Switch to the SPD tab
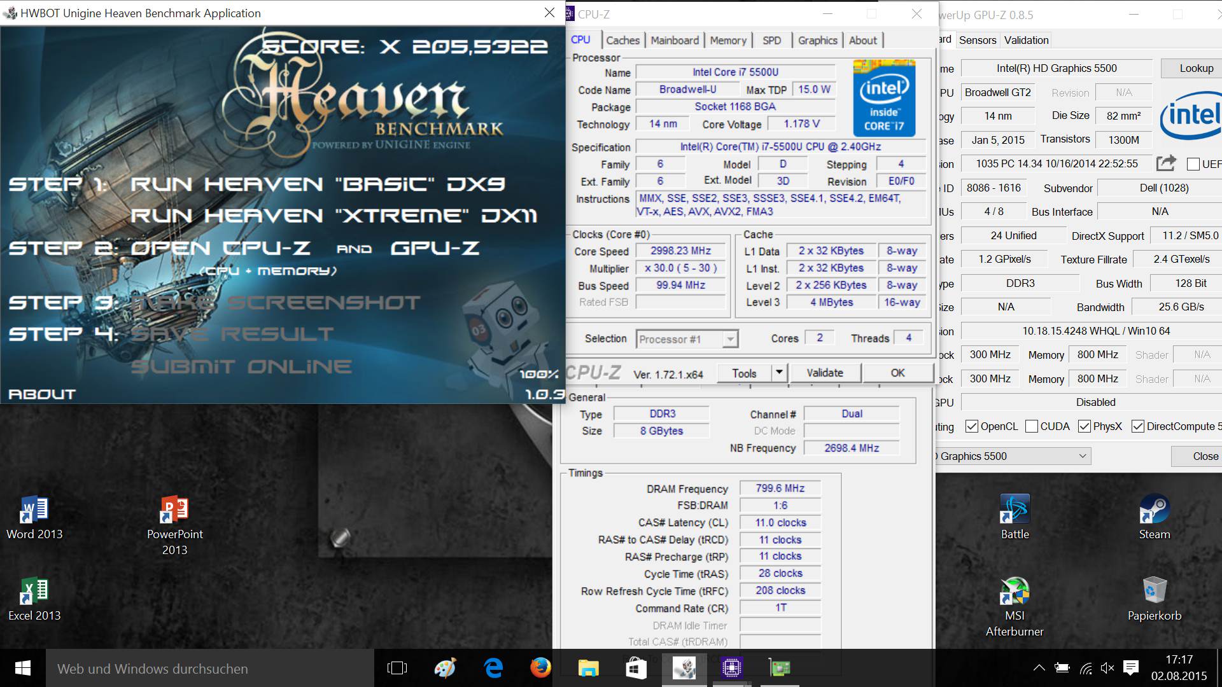Viewport: 1222px width, 687px height. click(771, 40)
